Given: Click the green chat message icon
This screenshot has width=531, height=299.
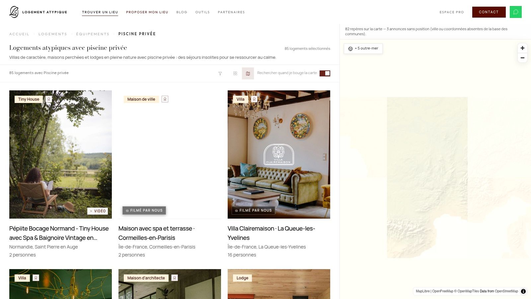Looking at the screenshot, I should click(x=516, y=12).
